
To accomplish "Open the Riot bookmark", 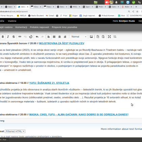I will pyautogui.click(x=121, y=16).
